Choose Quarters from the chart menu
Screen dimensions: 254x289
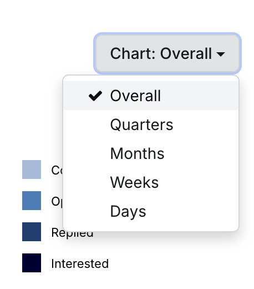[x=141, y=124]
